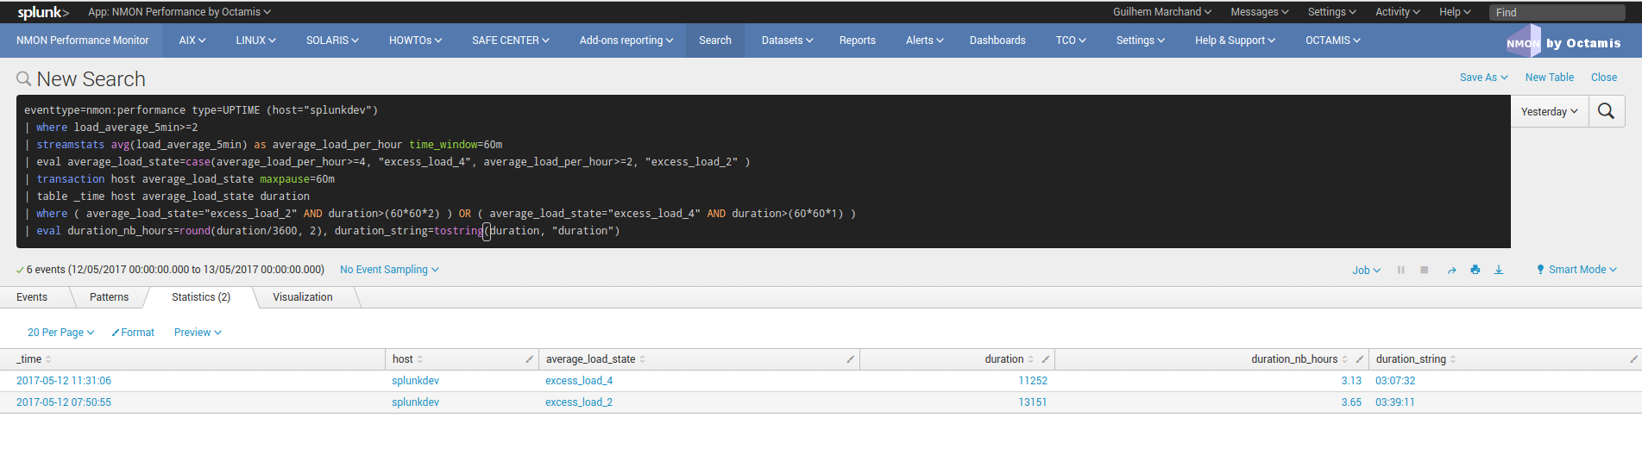The width and height of the screenshot is (1642, 455).
Task: Run search with magnifier button
Action: [1607, 111]
